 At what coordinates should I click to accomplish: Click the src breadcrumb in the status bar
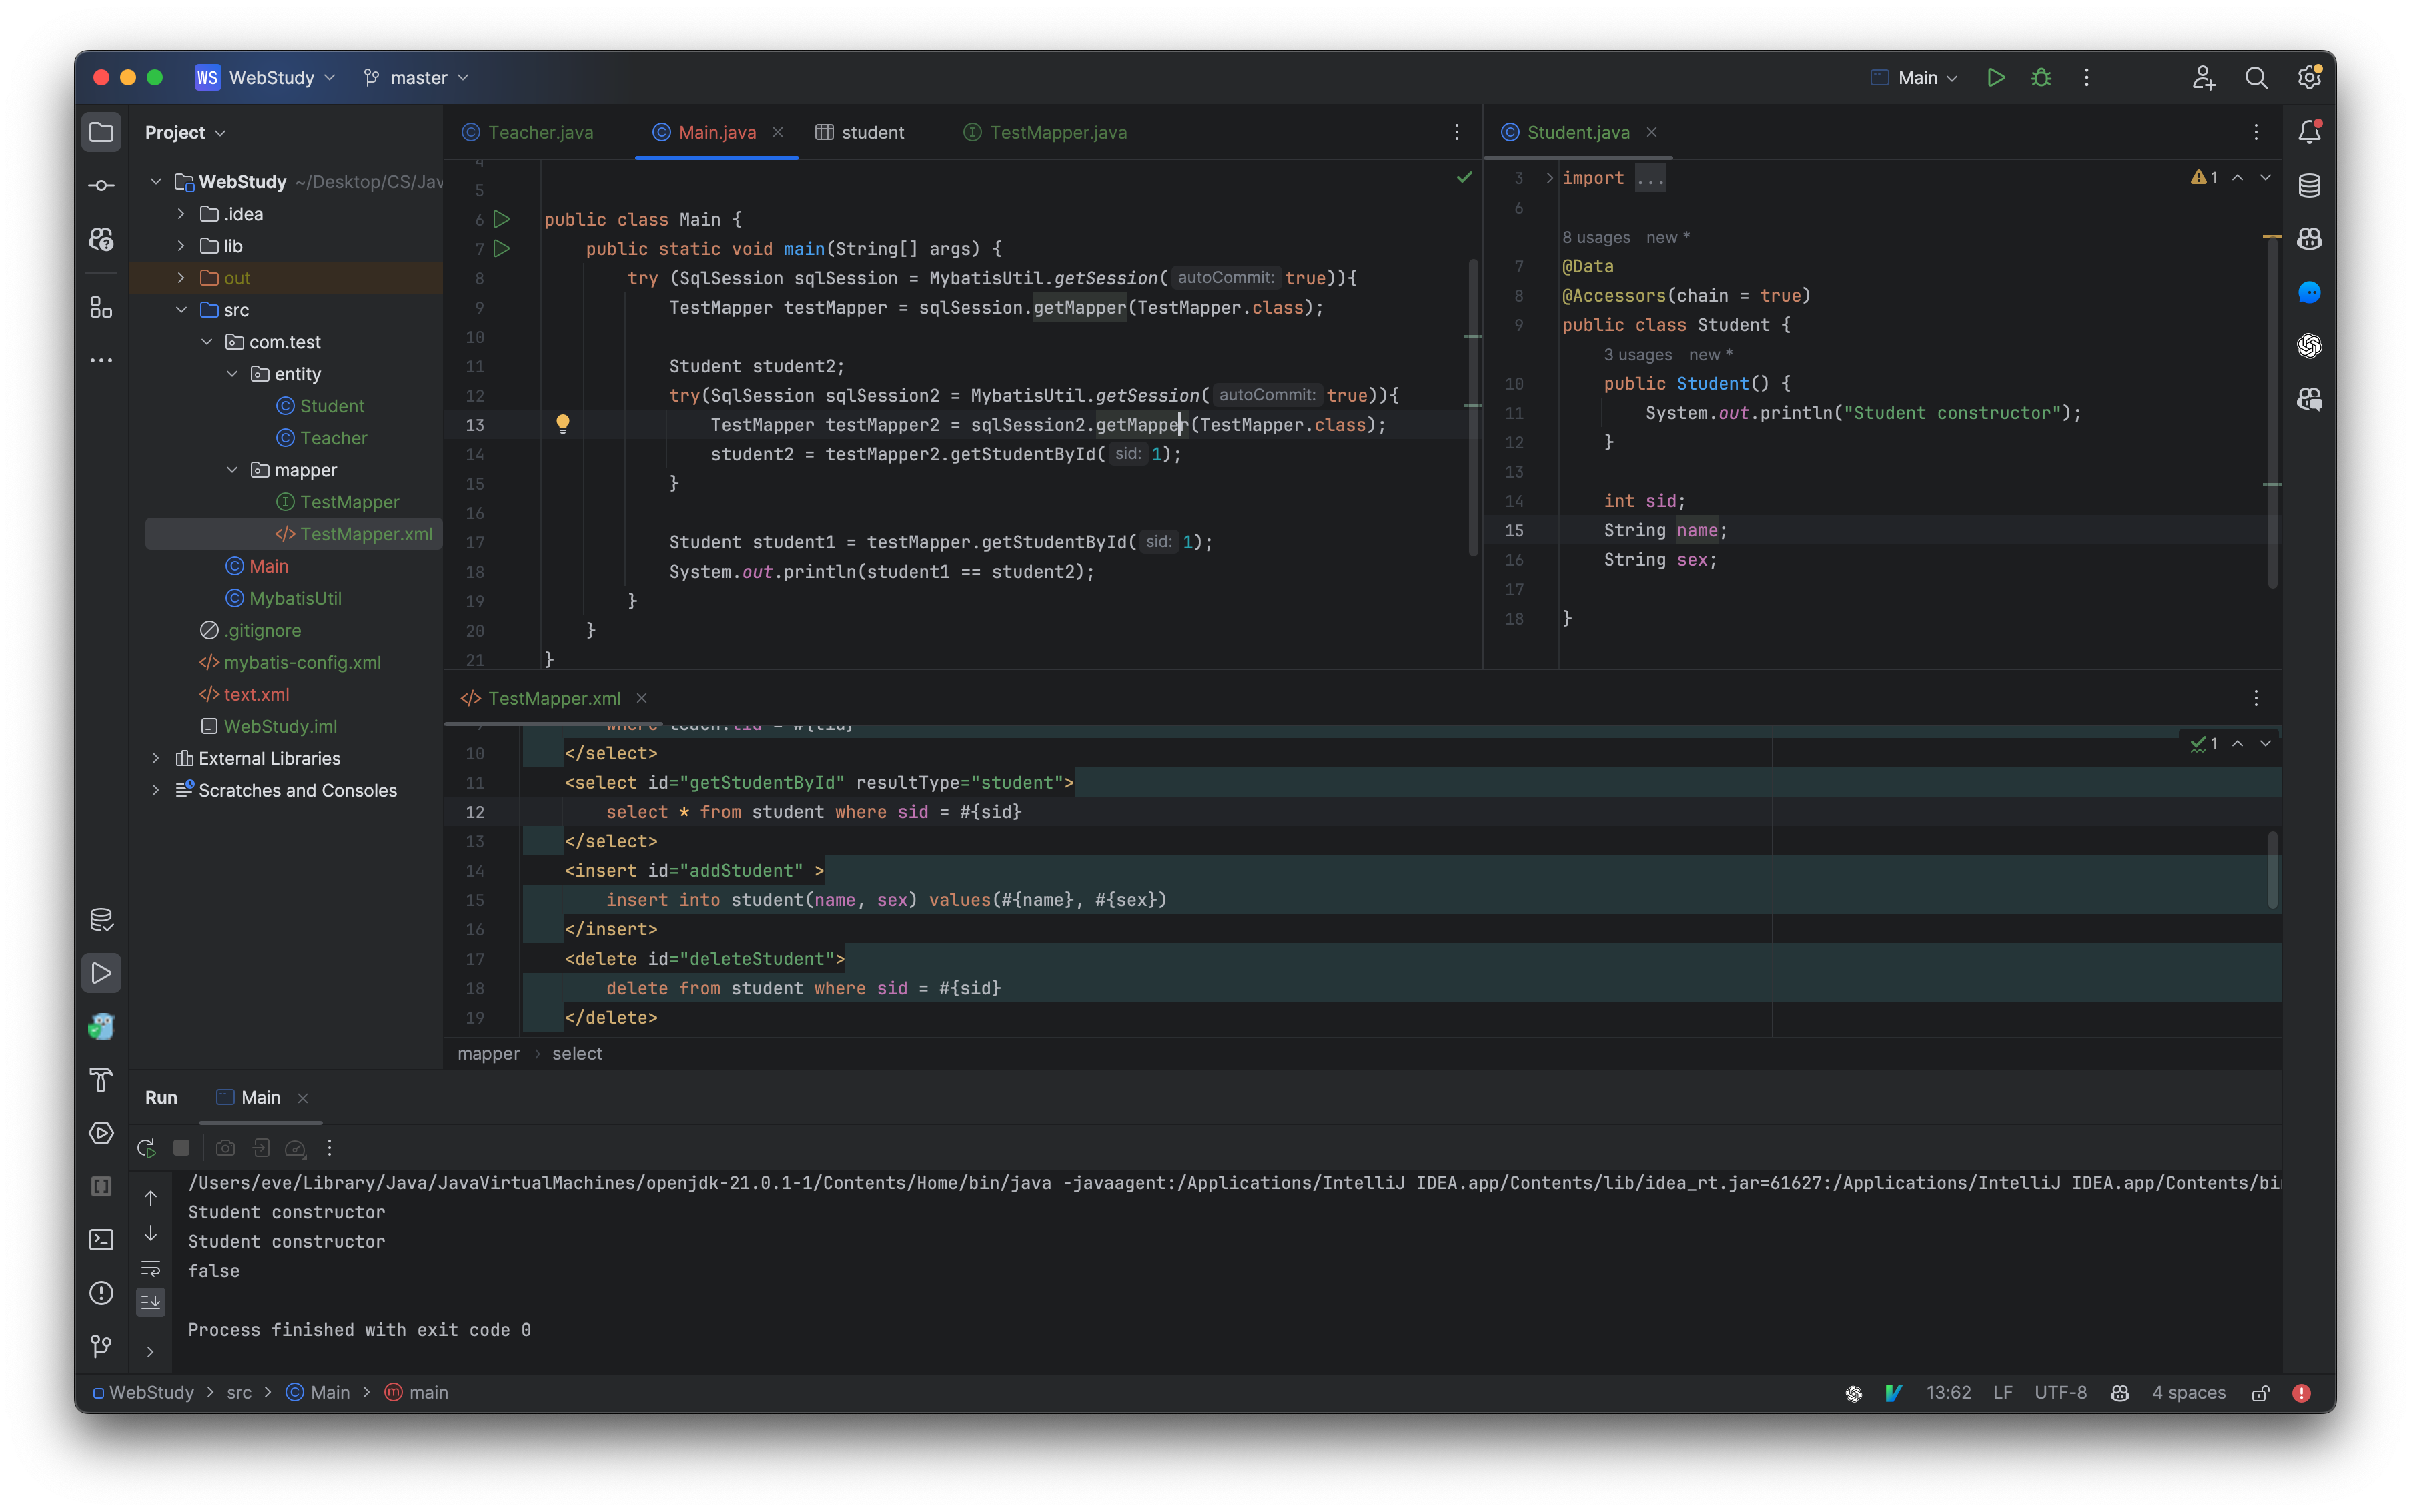[x=240, y=1392]
